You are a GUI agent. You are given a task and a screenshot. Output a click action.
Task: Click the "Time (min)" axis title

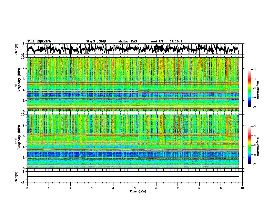tap(138, 191)
